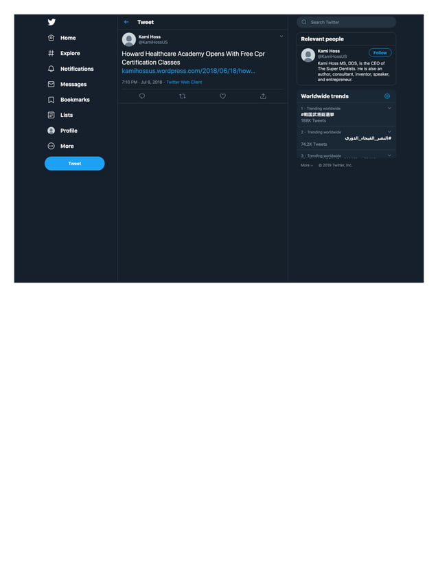438x568 pixels.
Task: Reply to the tweet with comment icon
Action: pos(142,96)
